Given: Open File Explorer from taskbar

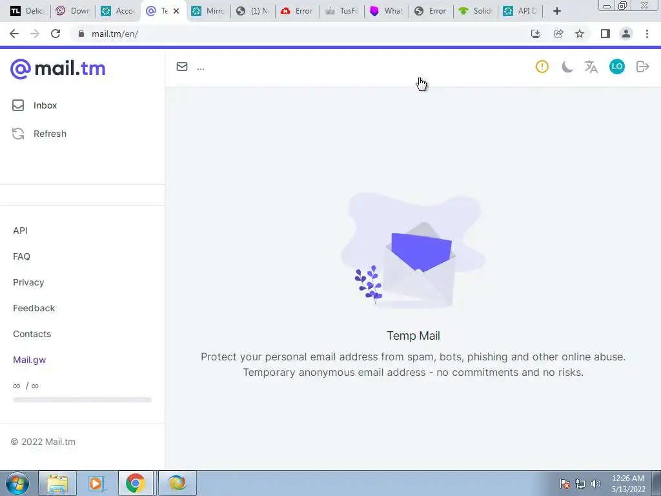Looking at the screenshot, I should 57,483.
